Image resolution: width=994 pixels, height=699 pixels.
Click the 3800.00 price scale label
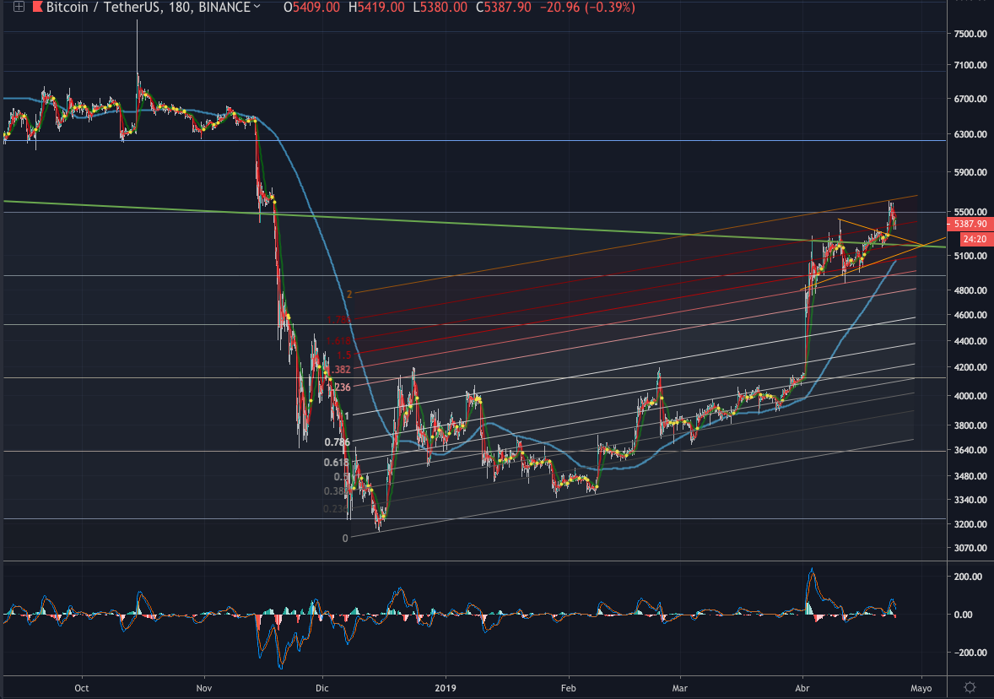970,425
